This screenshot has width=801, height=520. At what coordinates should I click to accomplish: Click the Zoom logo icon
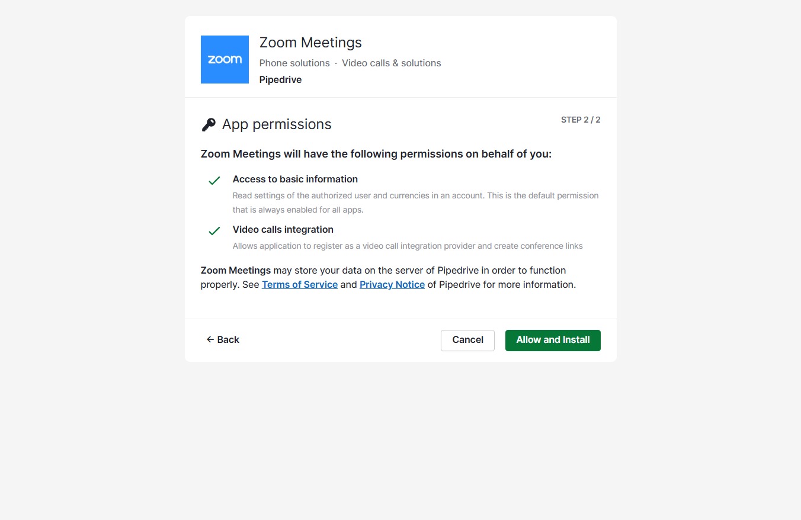pyautogui.click(x=225, y=59)
